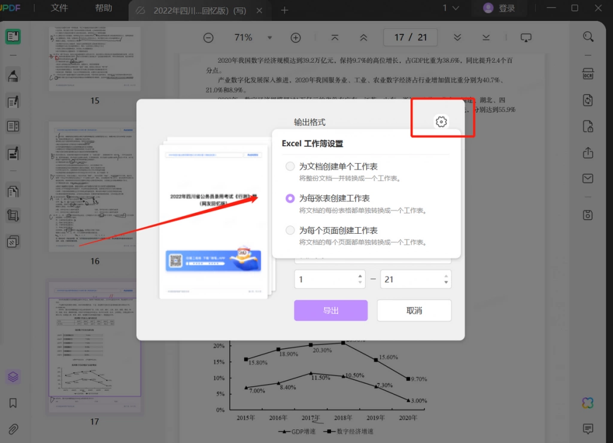Open the bookmark panel icon
Screen dimensions: 613x443
(x=13, y=403)
